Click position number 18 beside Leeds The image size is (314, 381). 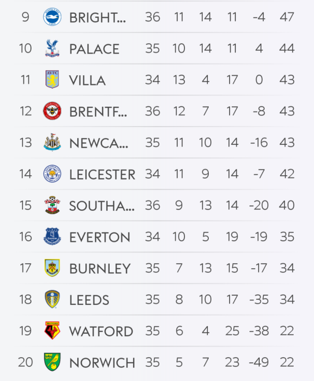[25, 300]
